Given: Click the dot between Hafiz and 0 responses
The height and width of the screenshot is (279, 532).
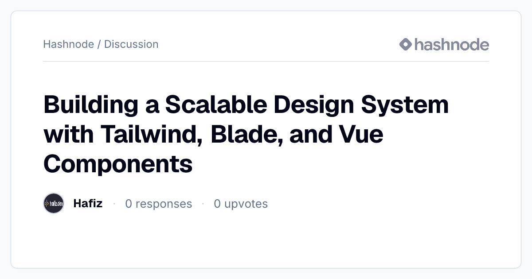Looking at the screenshot, I should point(114,204).
